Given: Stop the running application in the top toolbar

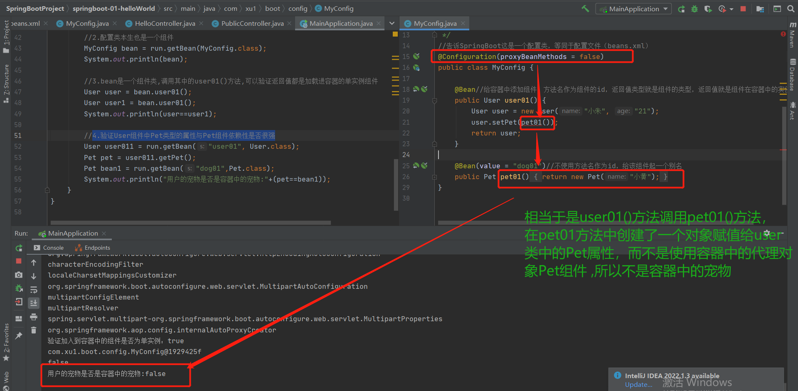Looking at the screenshot, I should coord(743,9).
